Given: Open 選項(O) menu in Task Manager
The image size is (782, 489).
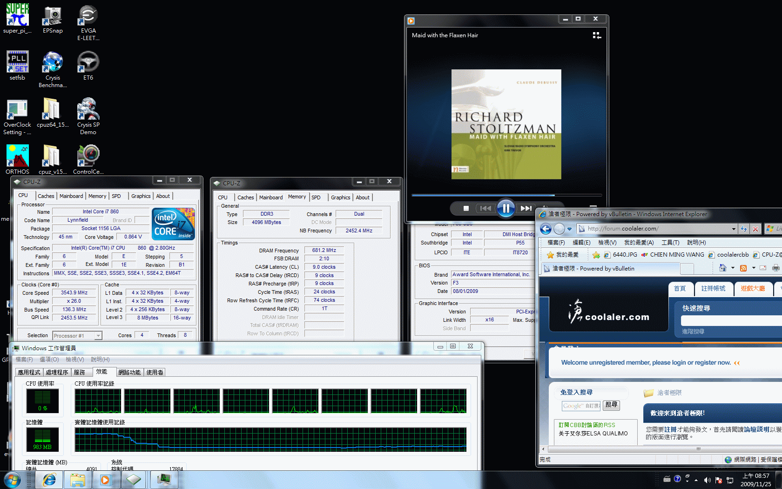Looking at the screenshot, I should tap(49, 360).
